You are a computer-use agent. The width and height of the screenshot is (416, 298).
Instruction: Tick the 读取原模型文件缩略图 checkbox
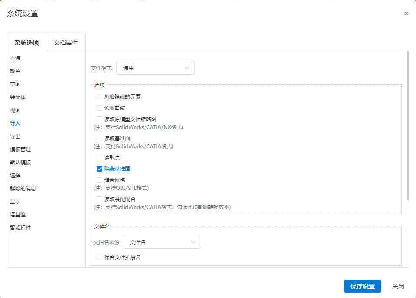[100, 119]
